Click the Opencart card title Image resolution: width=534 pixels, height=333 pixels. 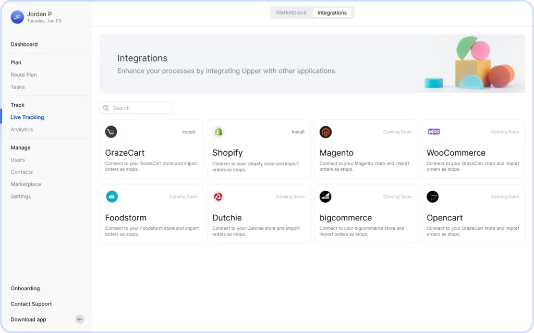pyautogui.click(x=445, y=218)
